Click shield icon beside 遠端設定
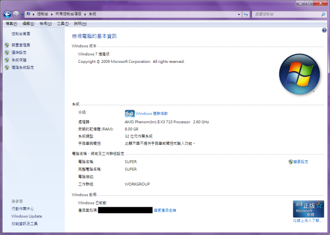 coord(7,53)
